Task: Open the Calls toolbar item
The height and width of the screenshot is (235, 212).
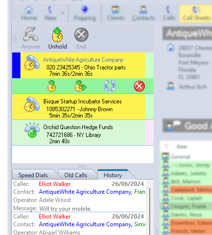Action: (x=169, y=14)
